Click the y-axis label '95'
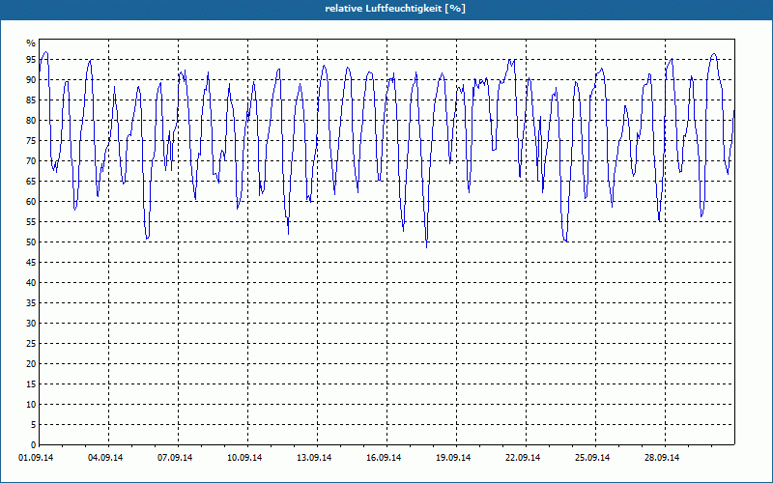The width and height of the screenshot is (773, 483). point(31,60)
